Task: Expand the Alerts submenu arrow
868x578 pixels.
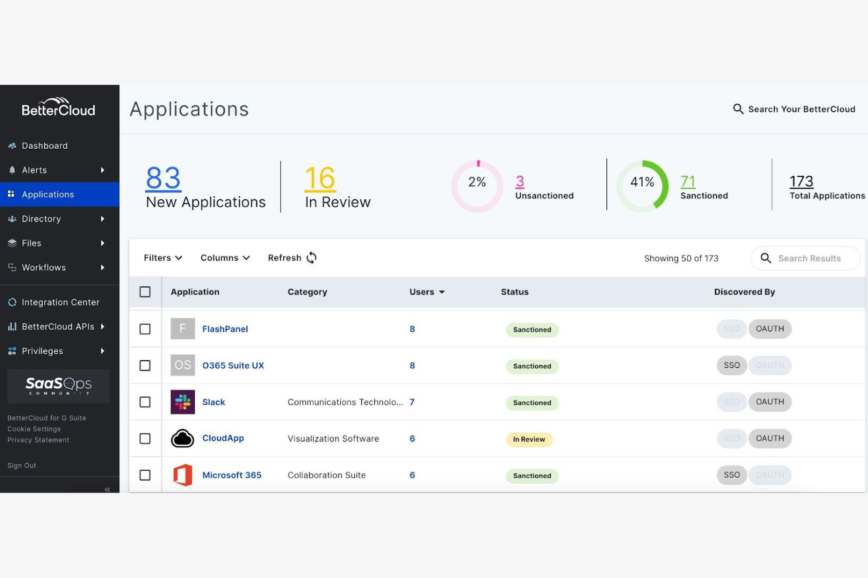Action: point(103,170)
